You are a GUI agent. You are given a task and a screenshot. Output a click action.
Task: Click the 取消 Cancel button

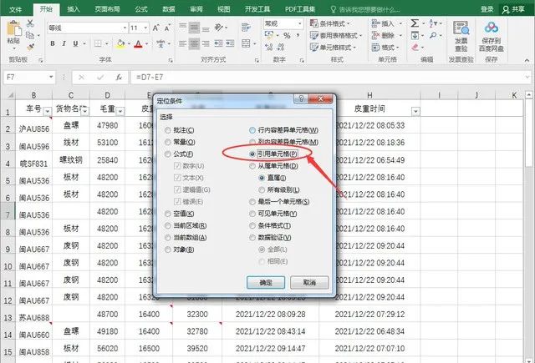click(309, 282)
